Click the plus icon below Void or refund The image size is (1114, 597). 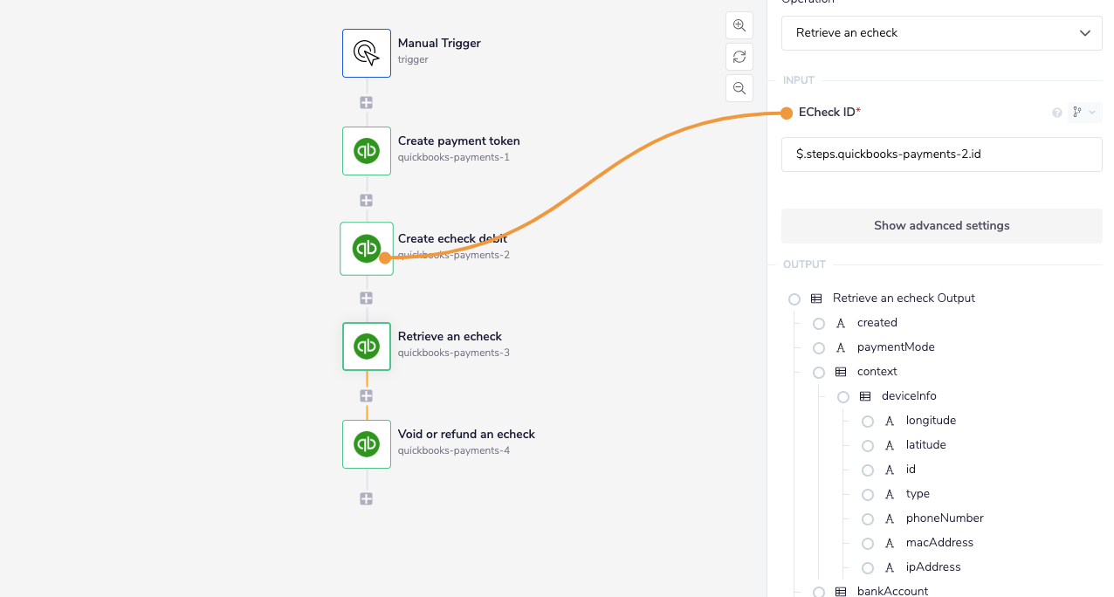coord(366,498)
